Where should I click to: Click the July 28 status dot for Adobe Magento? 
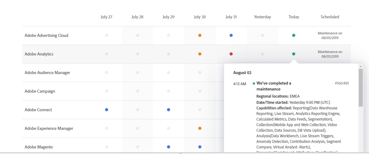[x=138, y=147]
